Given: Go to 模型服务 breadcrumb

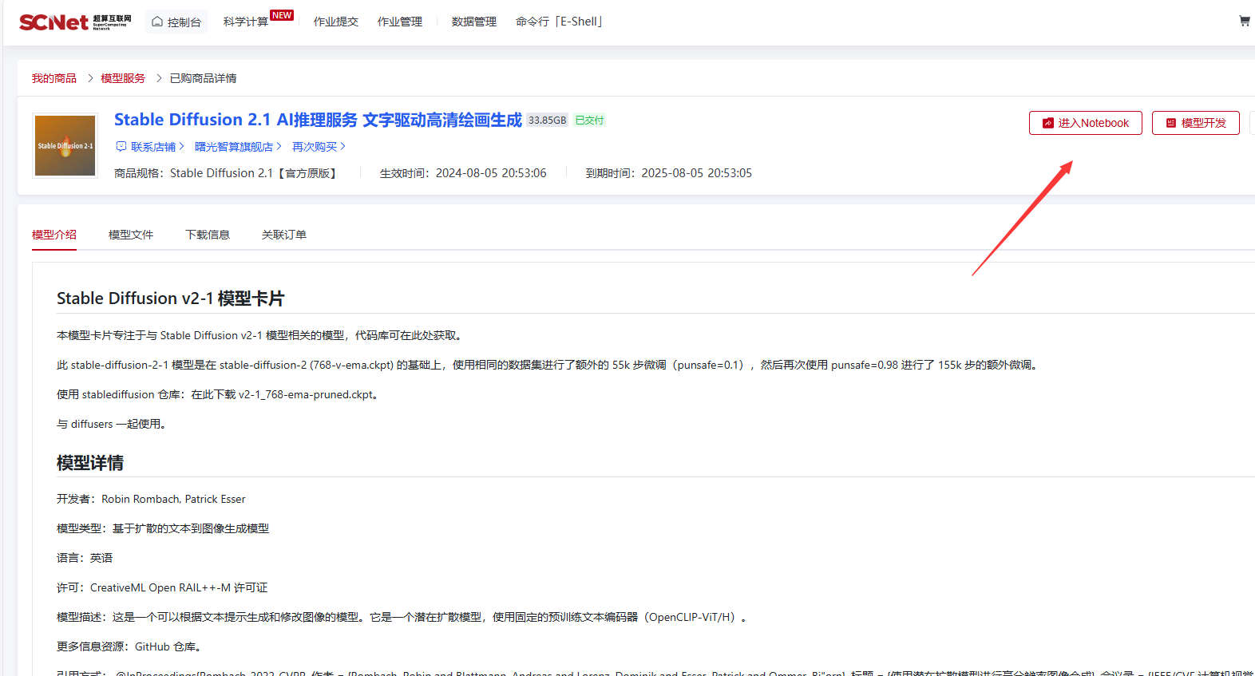Looking at the screenshot, I should [123, 78].
